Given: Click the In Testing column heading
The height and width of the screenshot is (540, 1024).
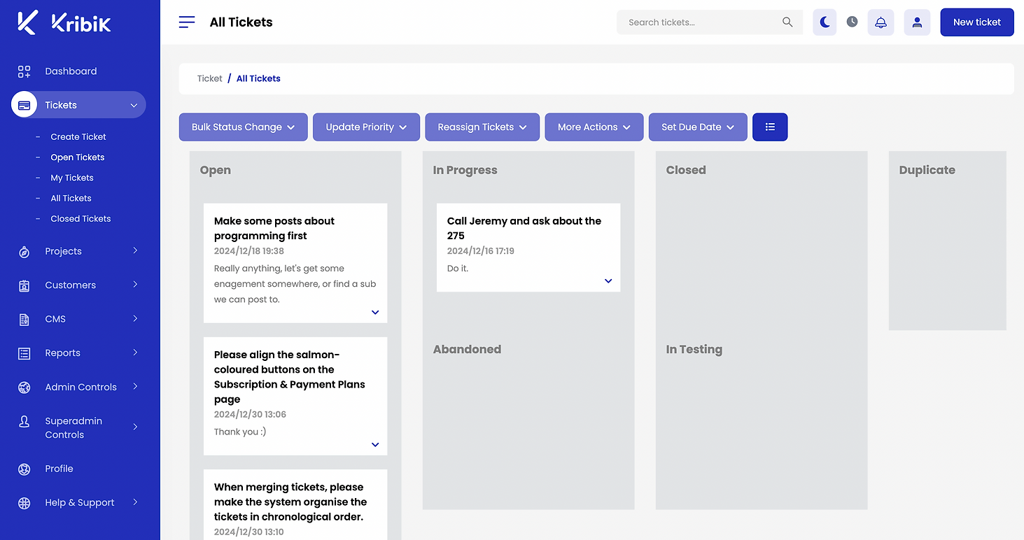Looking at the screenshot, I should tap(694, 349).
